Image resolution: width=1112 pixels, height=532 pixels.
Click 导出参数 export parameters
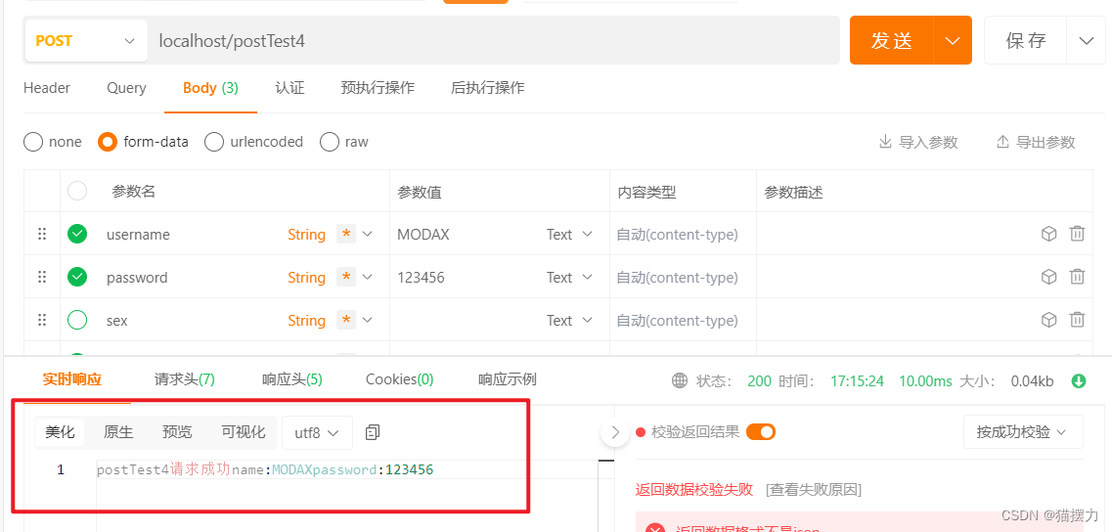(x=1036, y=142)
